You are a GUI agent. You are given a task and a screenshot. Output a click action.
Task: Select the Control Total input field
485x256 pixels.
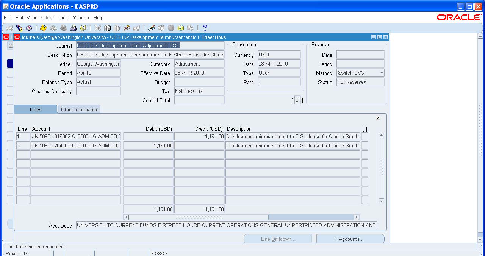[x=199, y=100]
